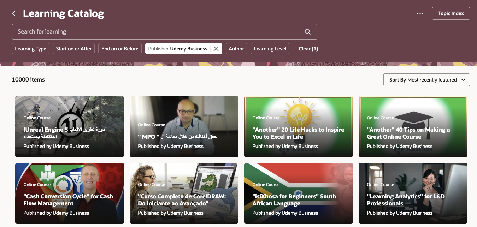Expand the Sort By dropdown
Screen dimensions: 477x227
[x=426, y=80]
